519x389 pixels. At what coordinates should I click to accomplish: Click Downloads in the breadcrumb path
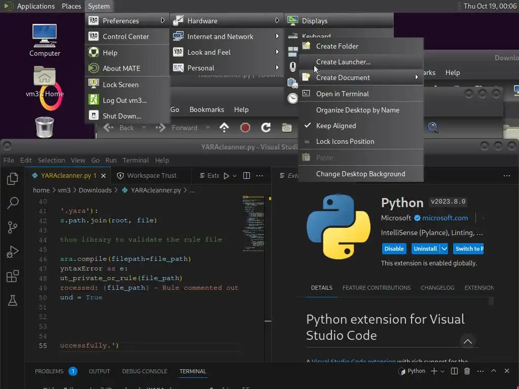point(95,190)
